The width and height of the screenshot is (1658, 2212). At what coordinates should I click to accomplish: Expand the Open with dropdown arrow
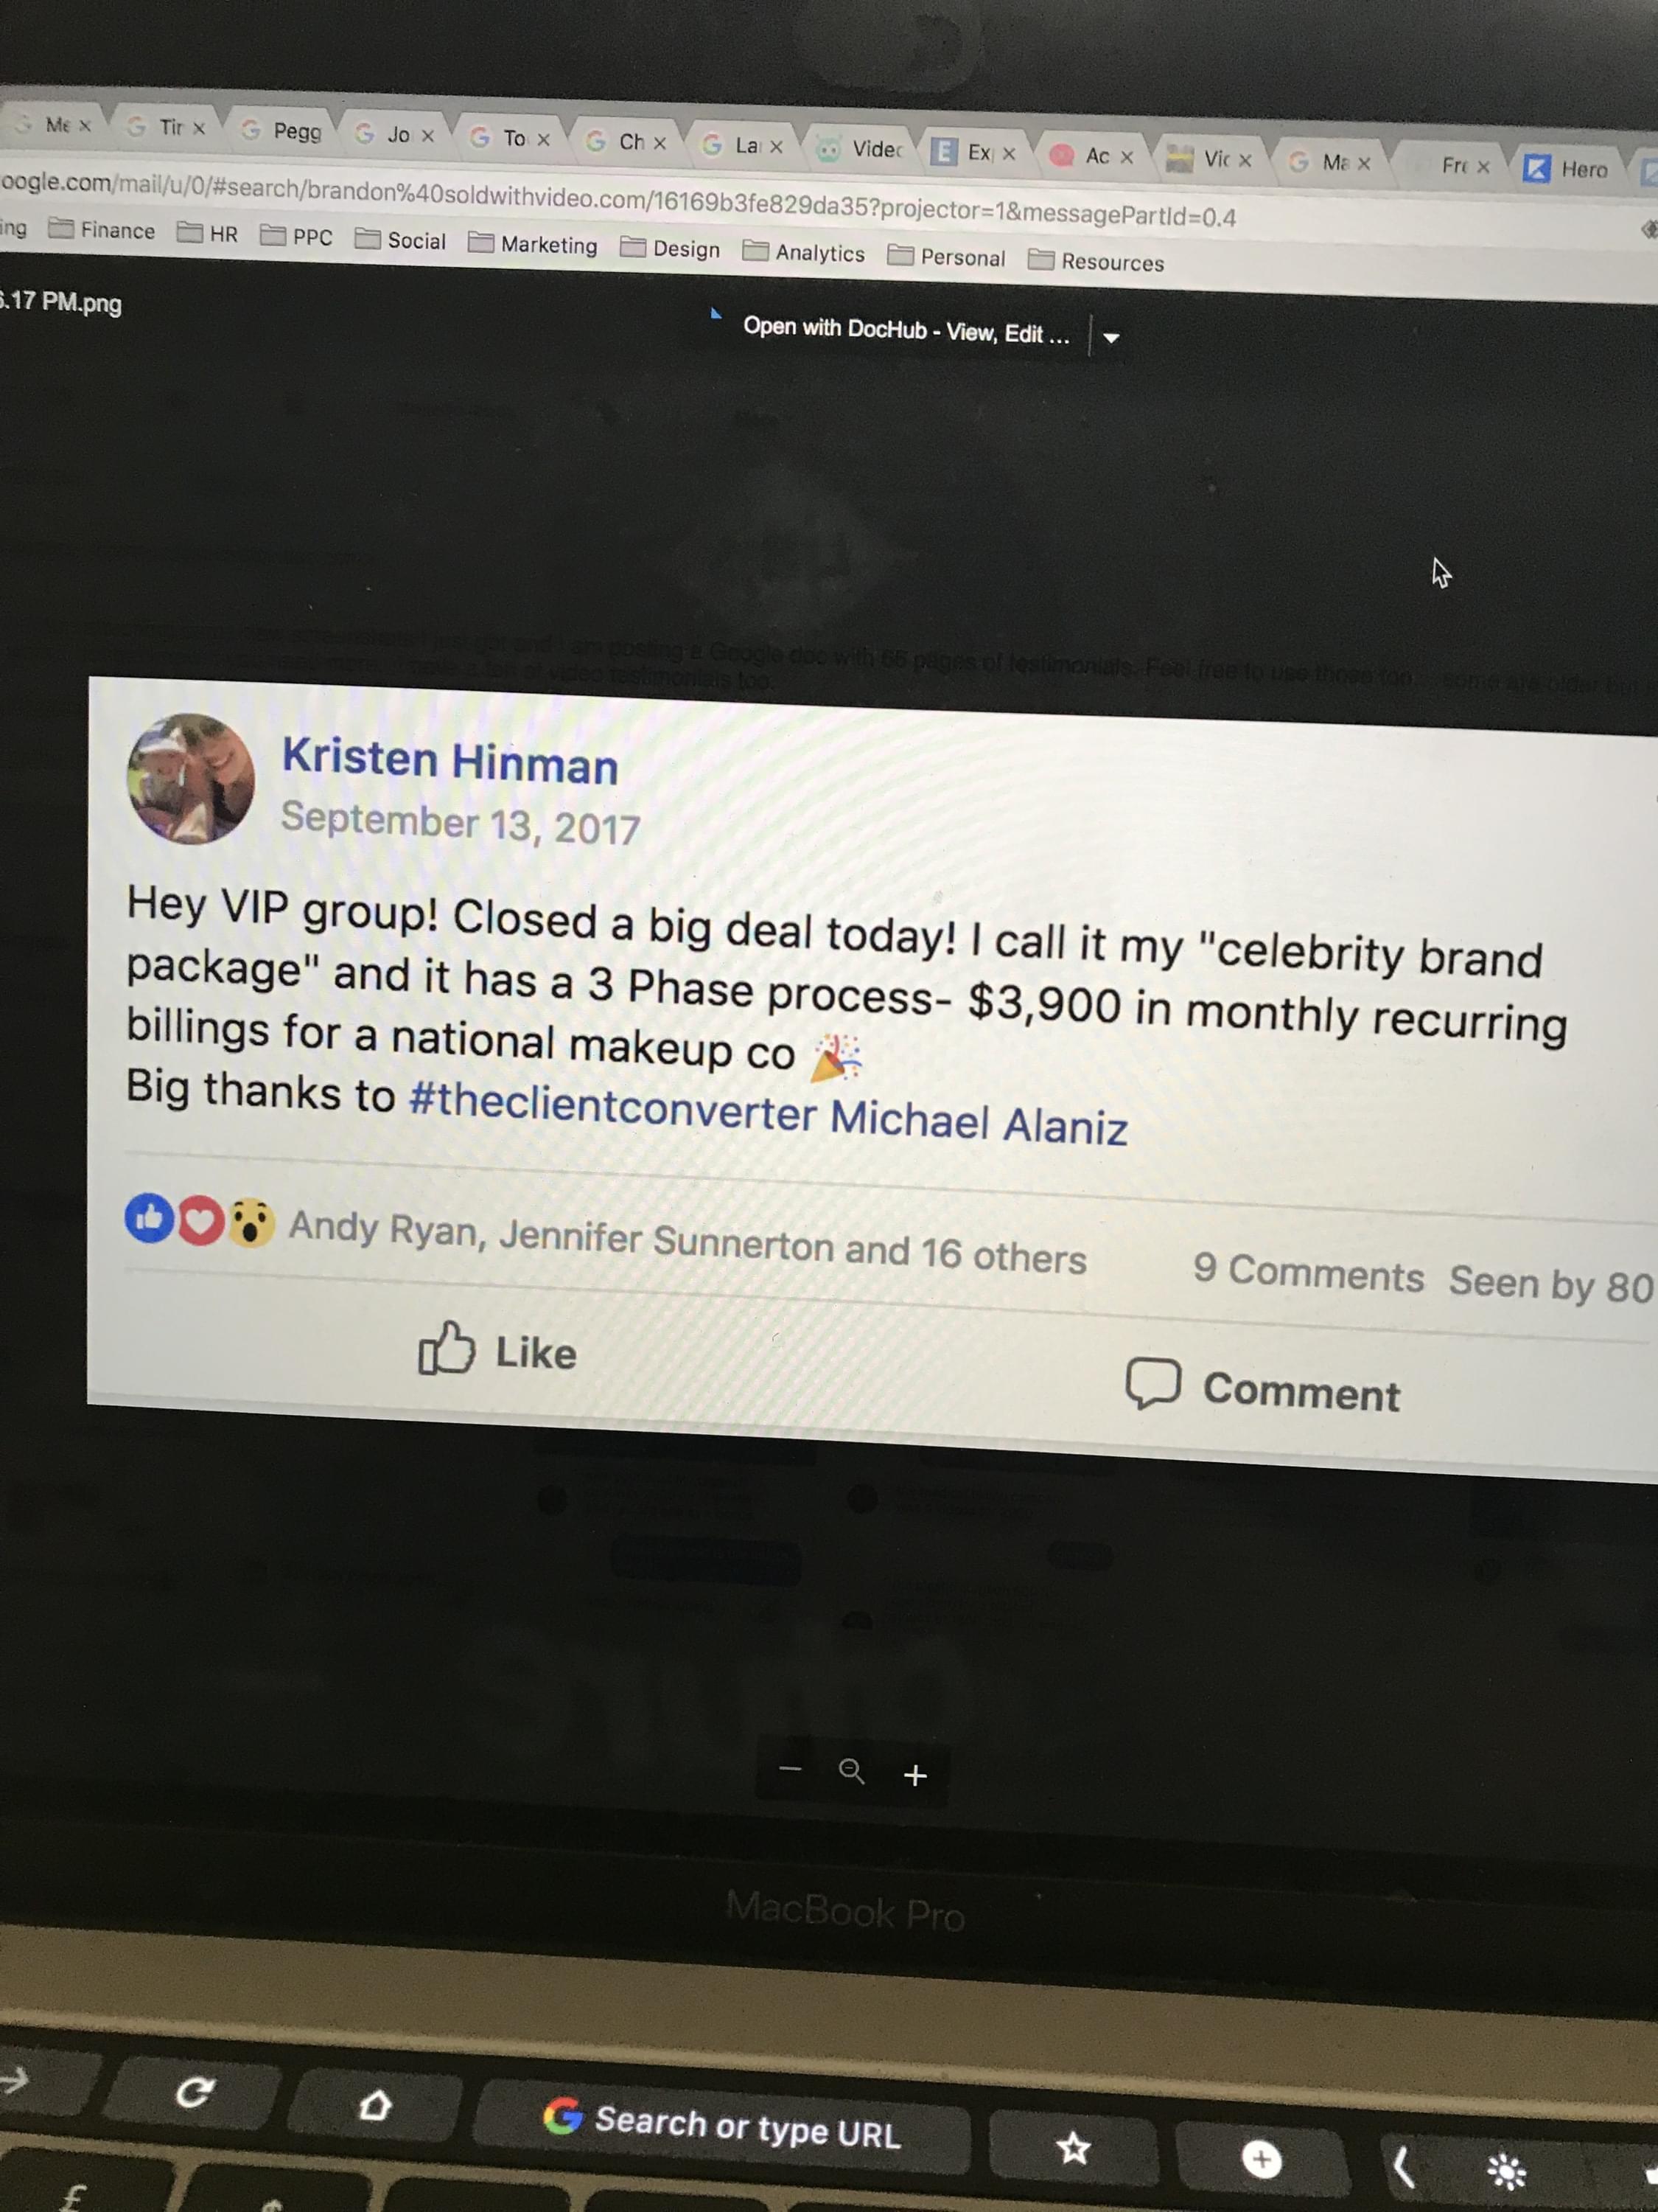[x=1110, y=338]
